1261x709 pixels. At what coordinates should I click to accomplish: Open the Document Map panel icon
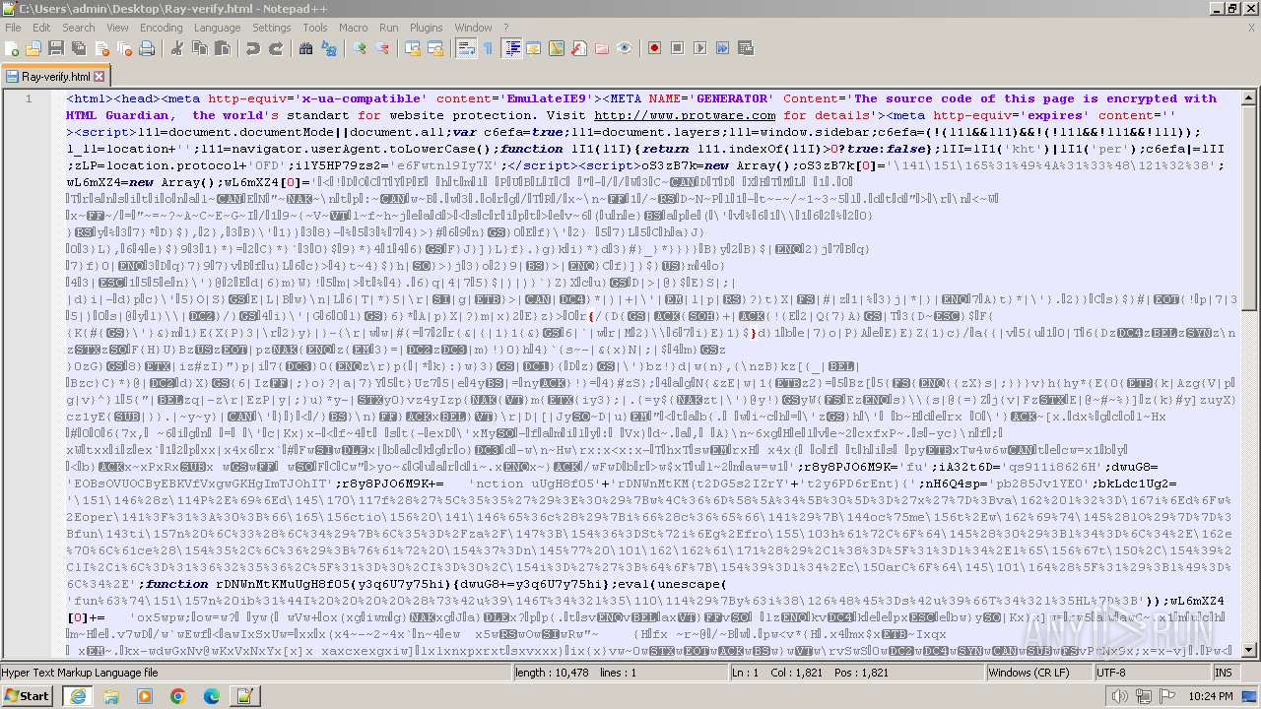[557, 48]
